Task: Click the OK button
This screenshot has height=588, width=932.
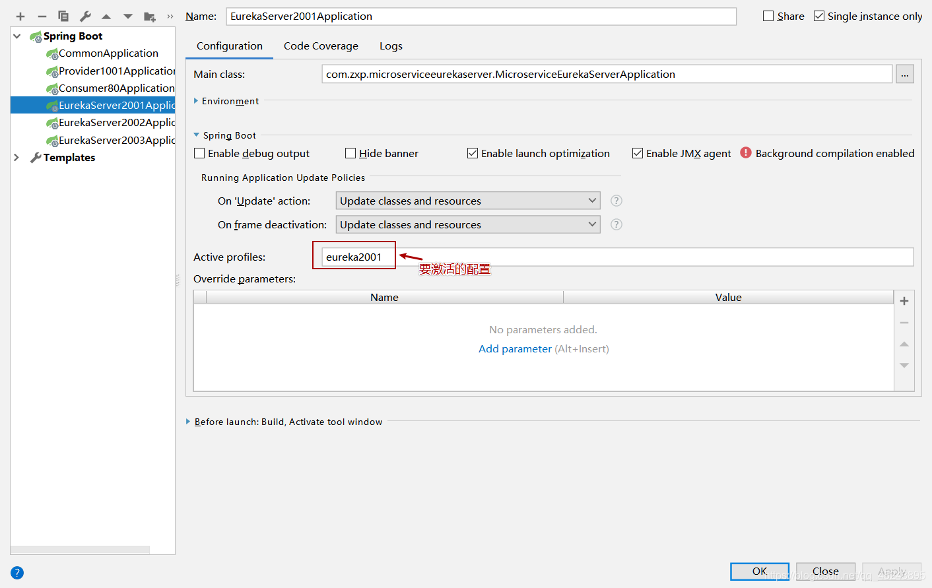Action: [760, 572]
